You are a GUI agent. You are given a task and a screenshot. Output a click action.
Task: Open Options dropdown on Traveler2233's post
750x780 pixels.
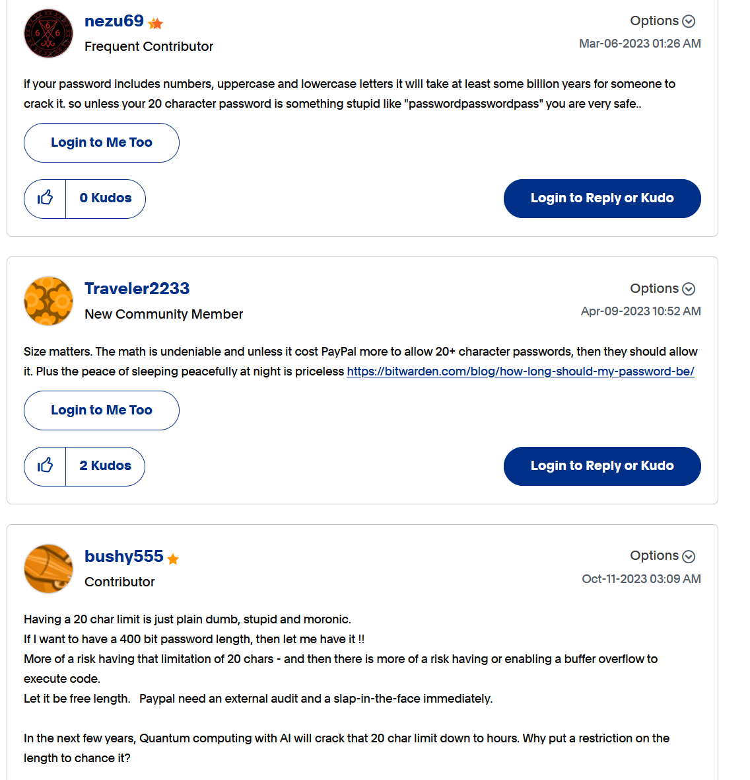tap(662, 289)
